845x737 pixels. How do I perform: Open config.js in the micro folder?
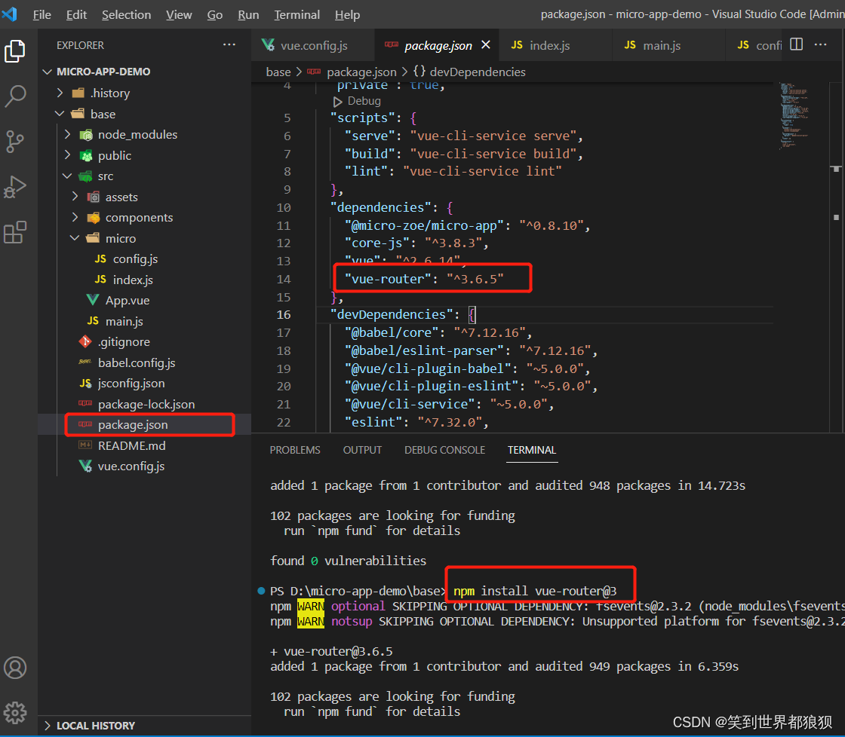coord(146,259)
